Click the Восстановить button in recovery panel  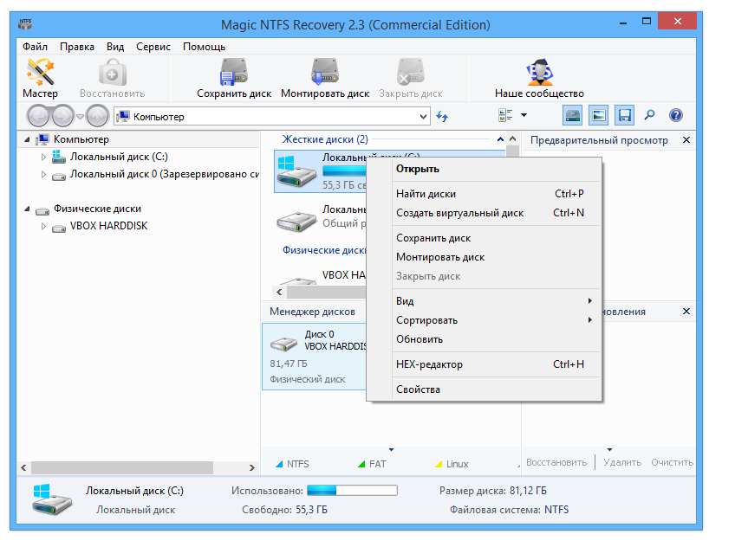556,462
